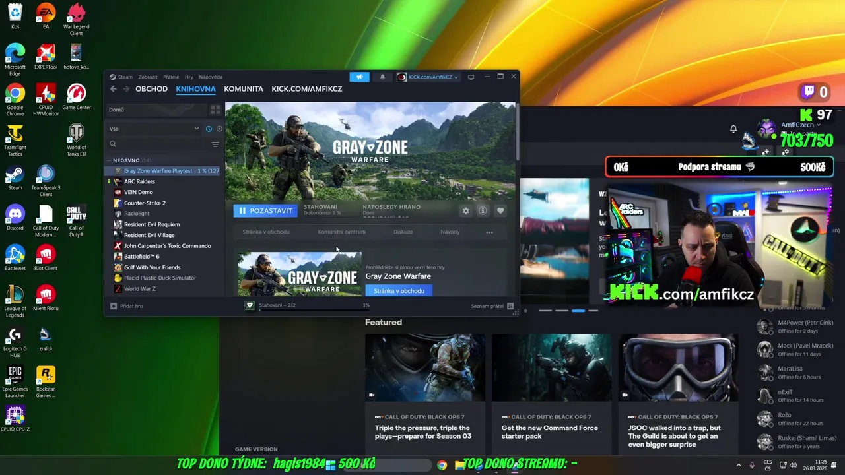845x475 pixels.
Task: Click Gray Zone Warfare store thumbnail
Action: tap(300, 274)
